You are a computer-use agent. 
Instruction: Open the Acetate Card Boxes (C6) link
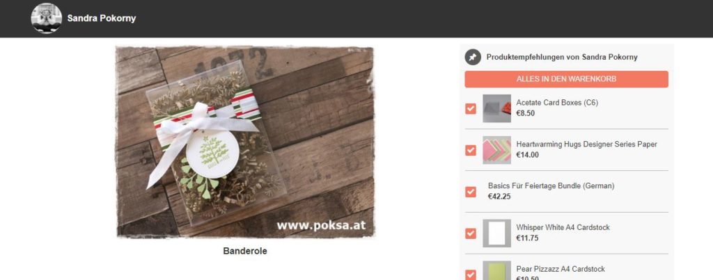click(557, 103)
